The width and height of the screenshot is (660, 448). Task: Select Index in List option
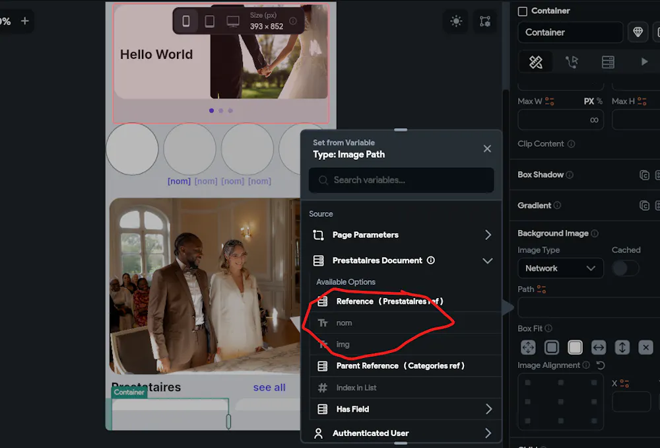pos(405,387)
